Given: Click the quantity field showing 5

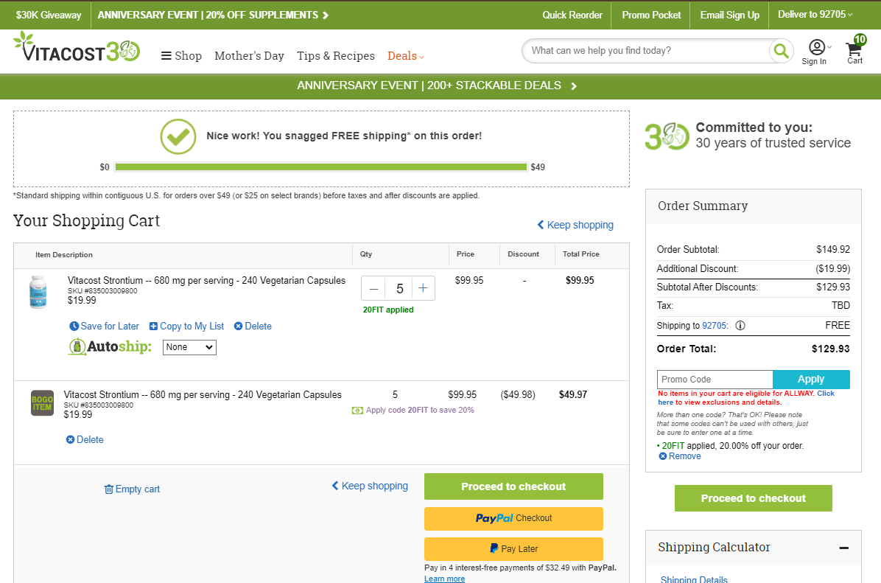Looking at the screenshot, I should 399,288.
